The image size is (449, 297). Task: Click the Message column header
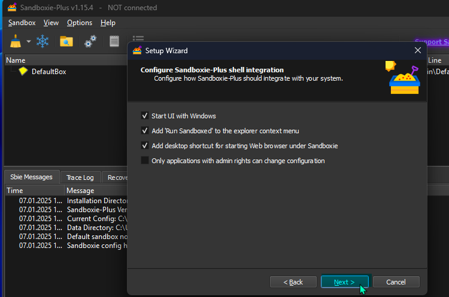pyautogui.click(x=96, y=191)
